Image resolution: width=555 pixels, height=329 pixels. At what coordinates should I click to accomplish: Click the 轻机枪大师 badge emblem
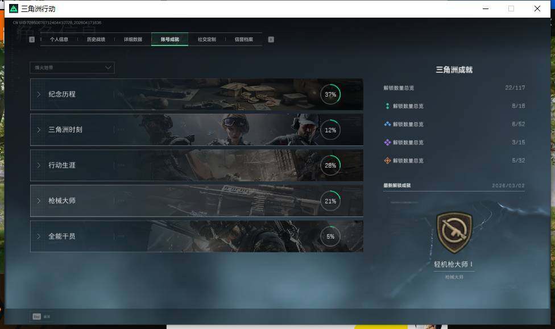tap(454, 232)
